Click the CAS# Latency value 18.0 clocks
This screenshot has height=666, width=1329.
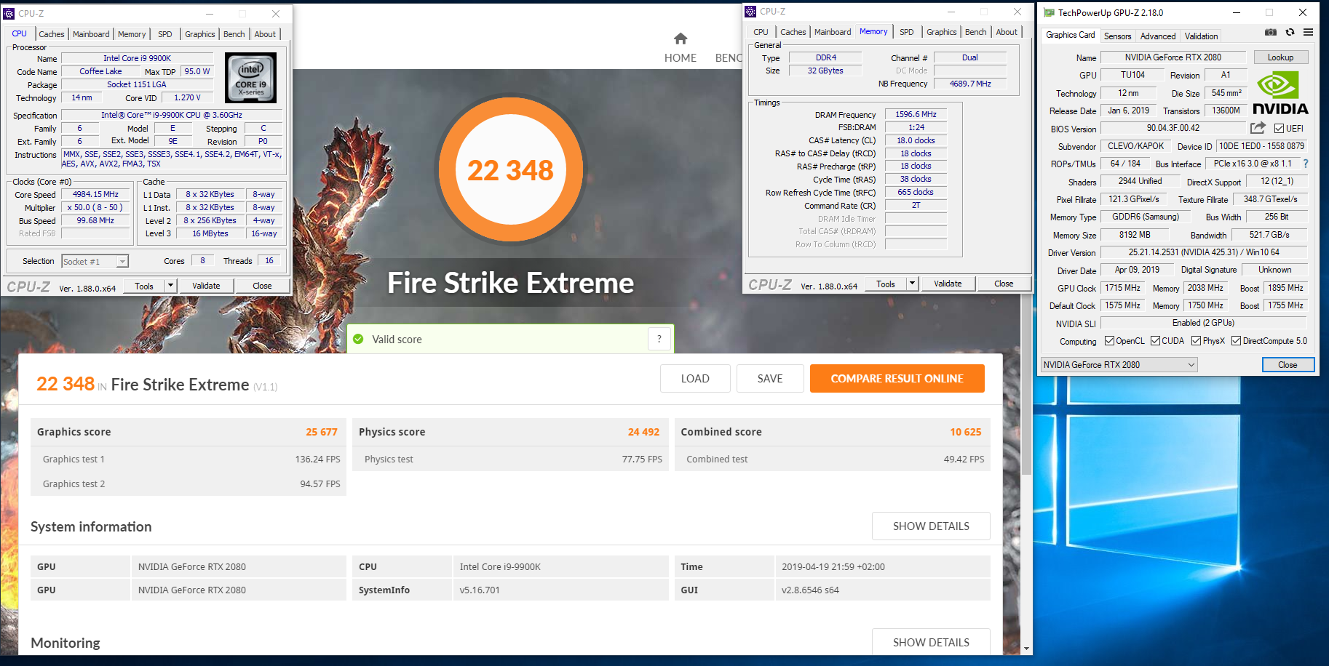[x=916, y=140]
